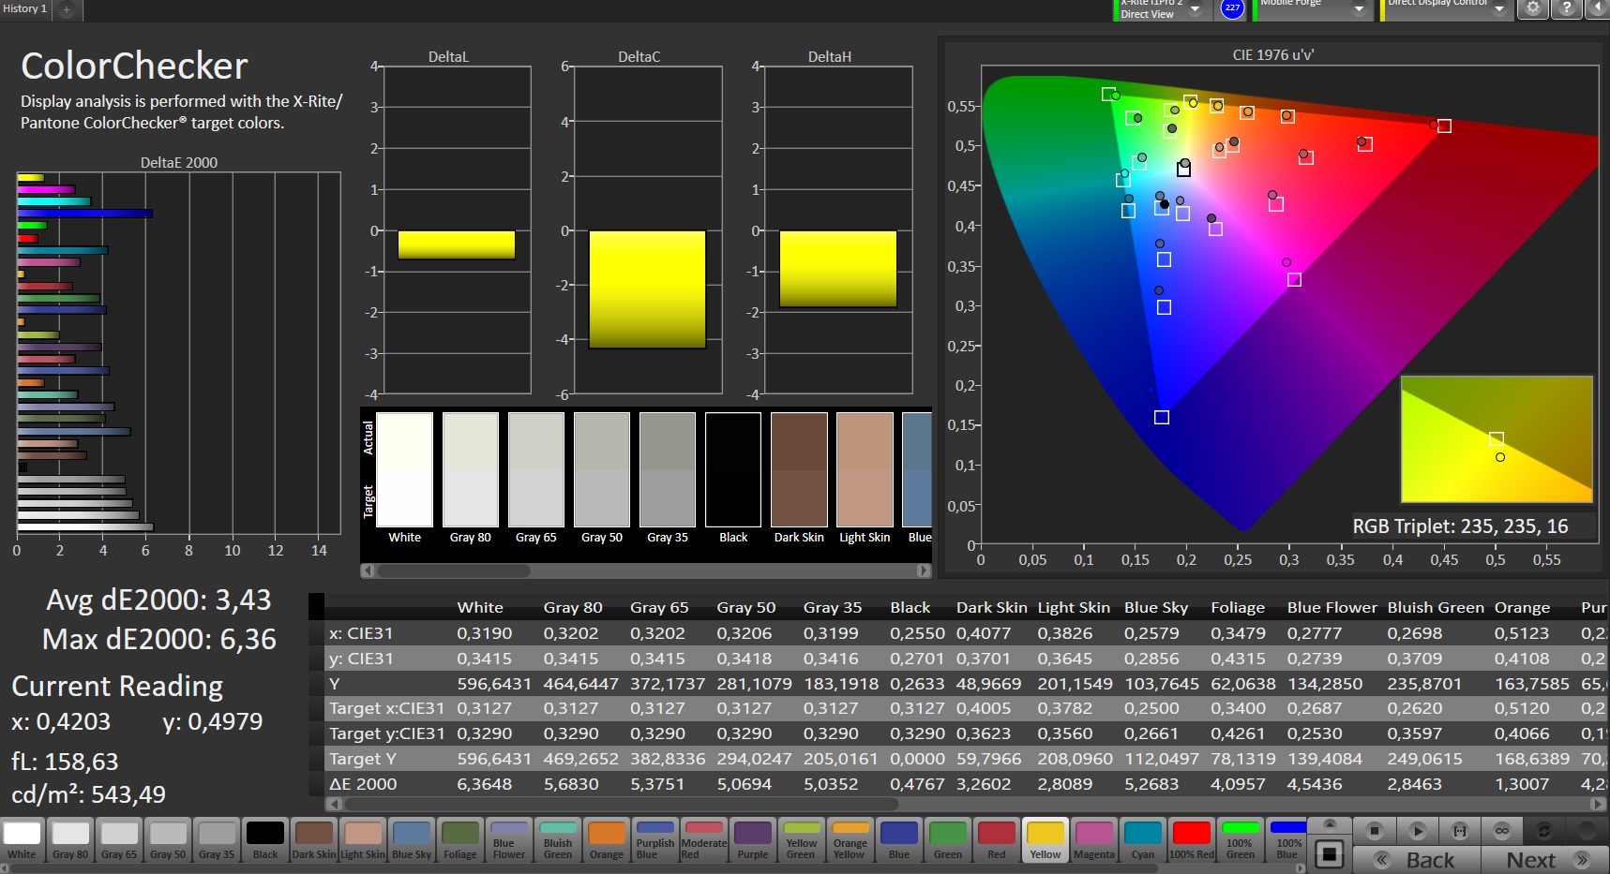Open the settings gear icon
Image resolution: width=1610 pixels, height=874 pixels.
click(x=1533, y=8)
